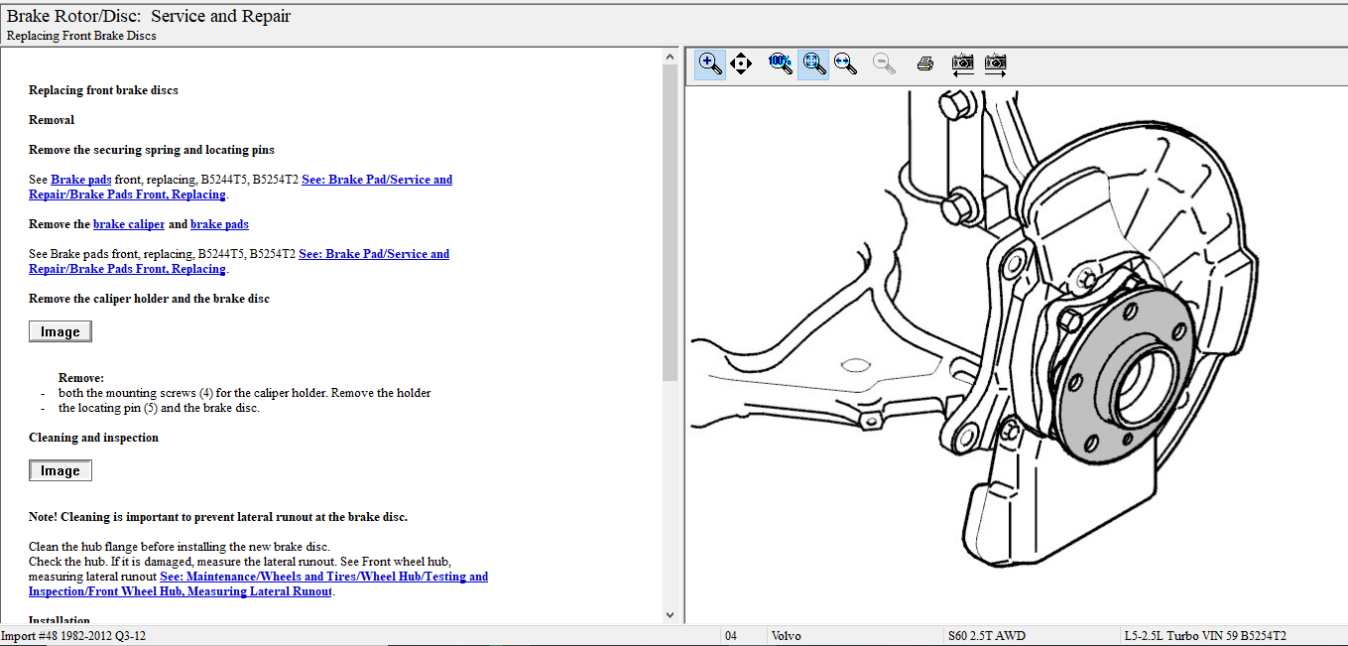Reset image zoom to 100%
The image size is (1348, 646).
point(781,65)
